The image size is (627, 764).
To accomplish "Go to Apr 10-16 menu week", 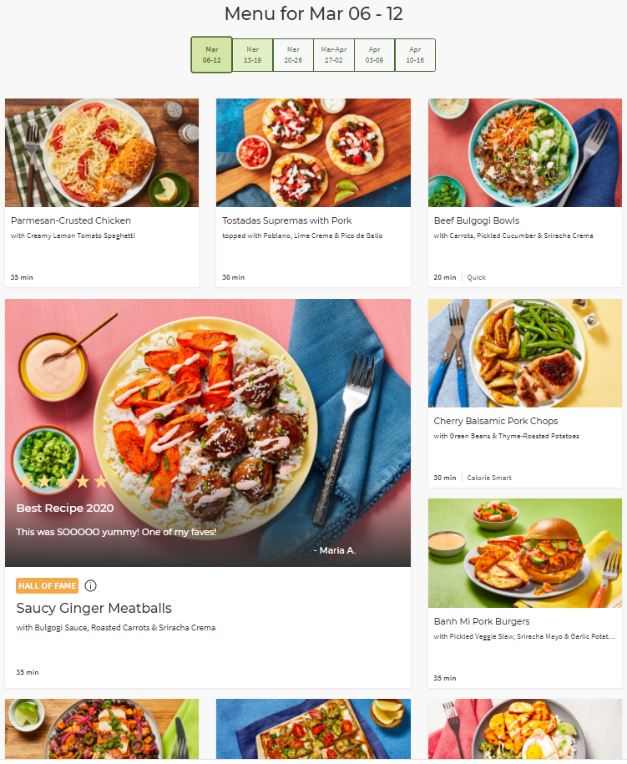I will point(415,54).
